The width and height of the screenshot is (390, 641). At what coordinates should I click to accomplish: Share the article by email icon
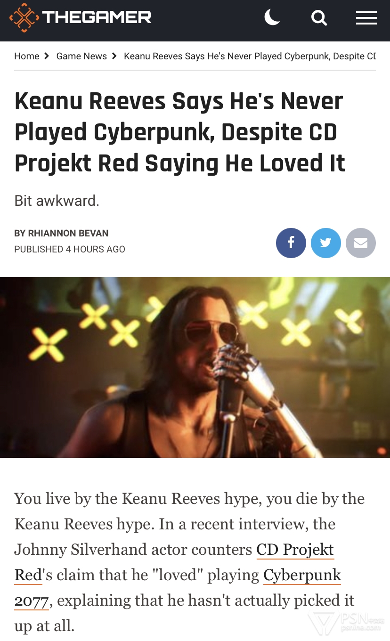pyautogui.click(x=361, y=243)
